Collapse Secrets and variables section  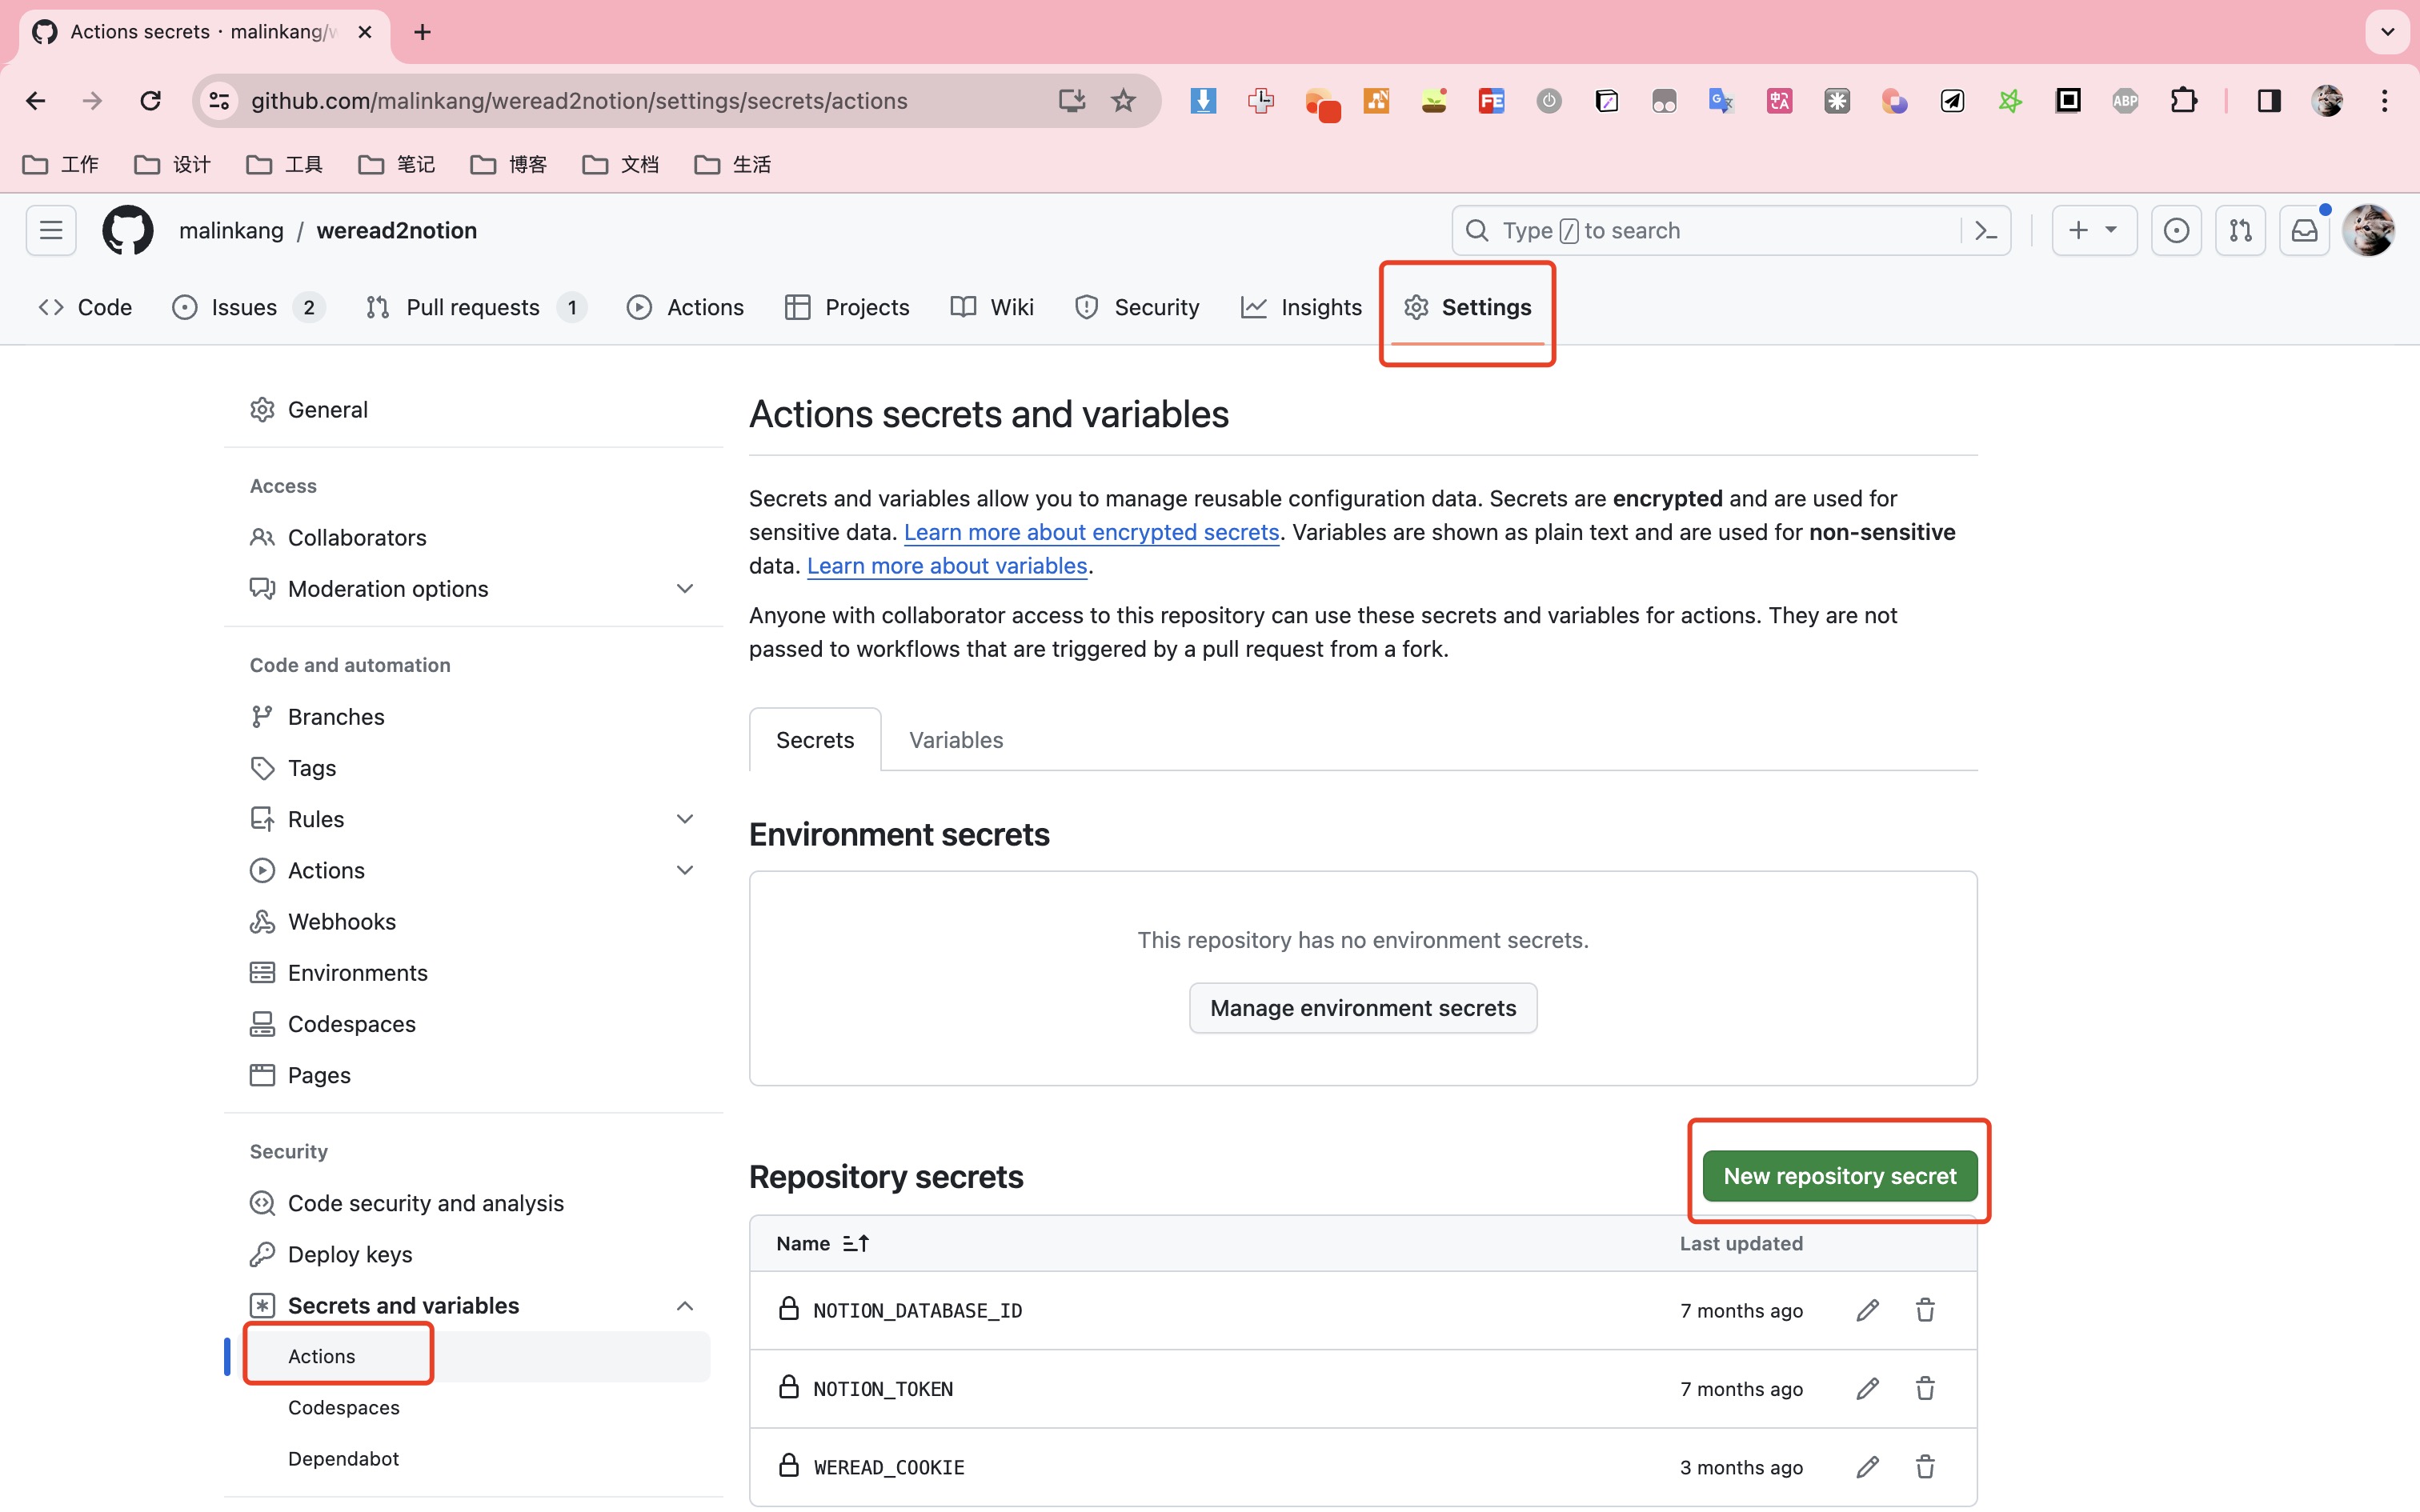point(684,1305)
